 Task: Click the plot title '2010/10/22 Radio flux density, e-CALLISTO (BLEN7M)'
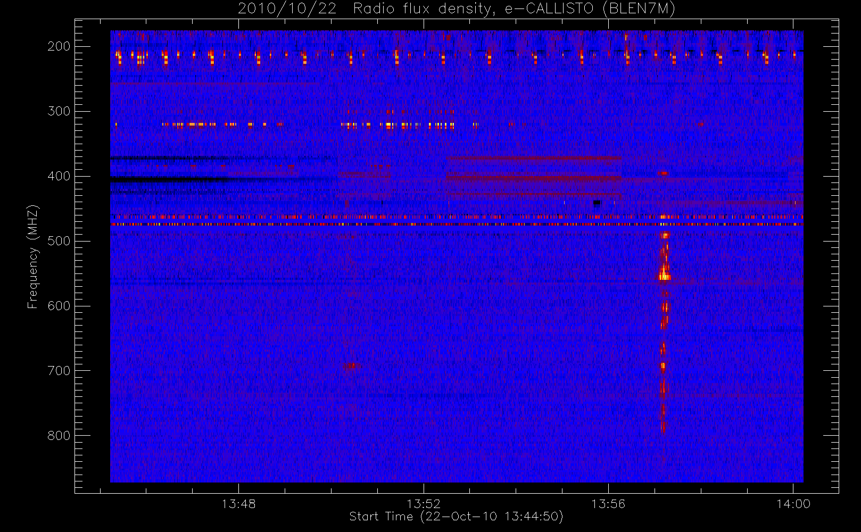457,9
